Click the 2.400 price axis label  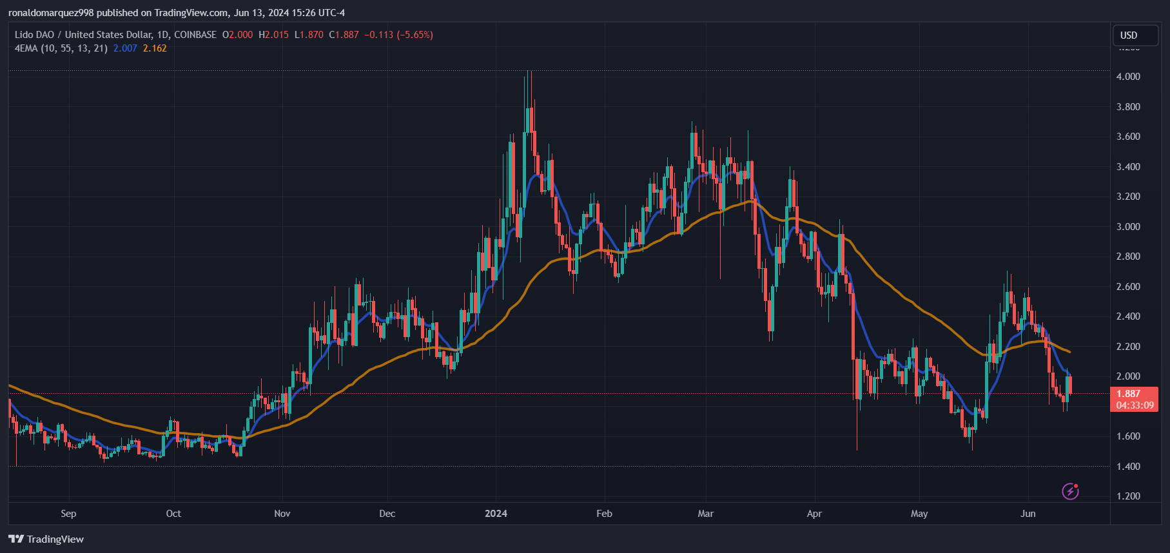pos(1128,316)
